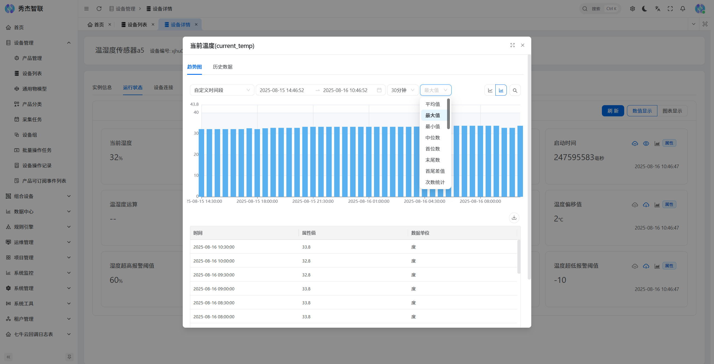Click the magnifier query button in dialog
Viewport: 714px width, 364px height.
pos(515,90)
